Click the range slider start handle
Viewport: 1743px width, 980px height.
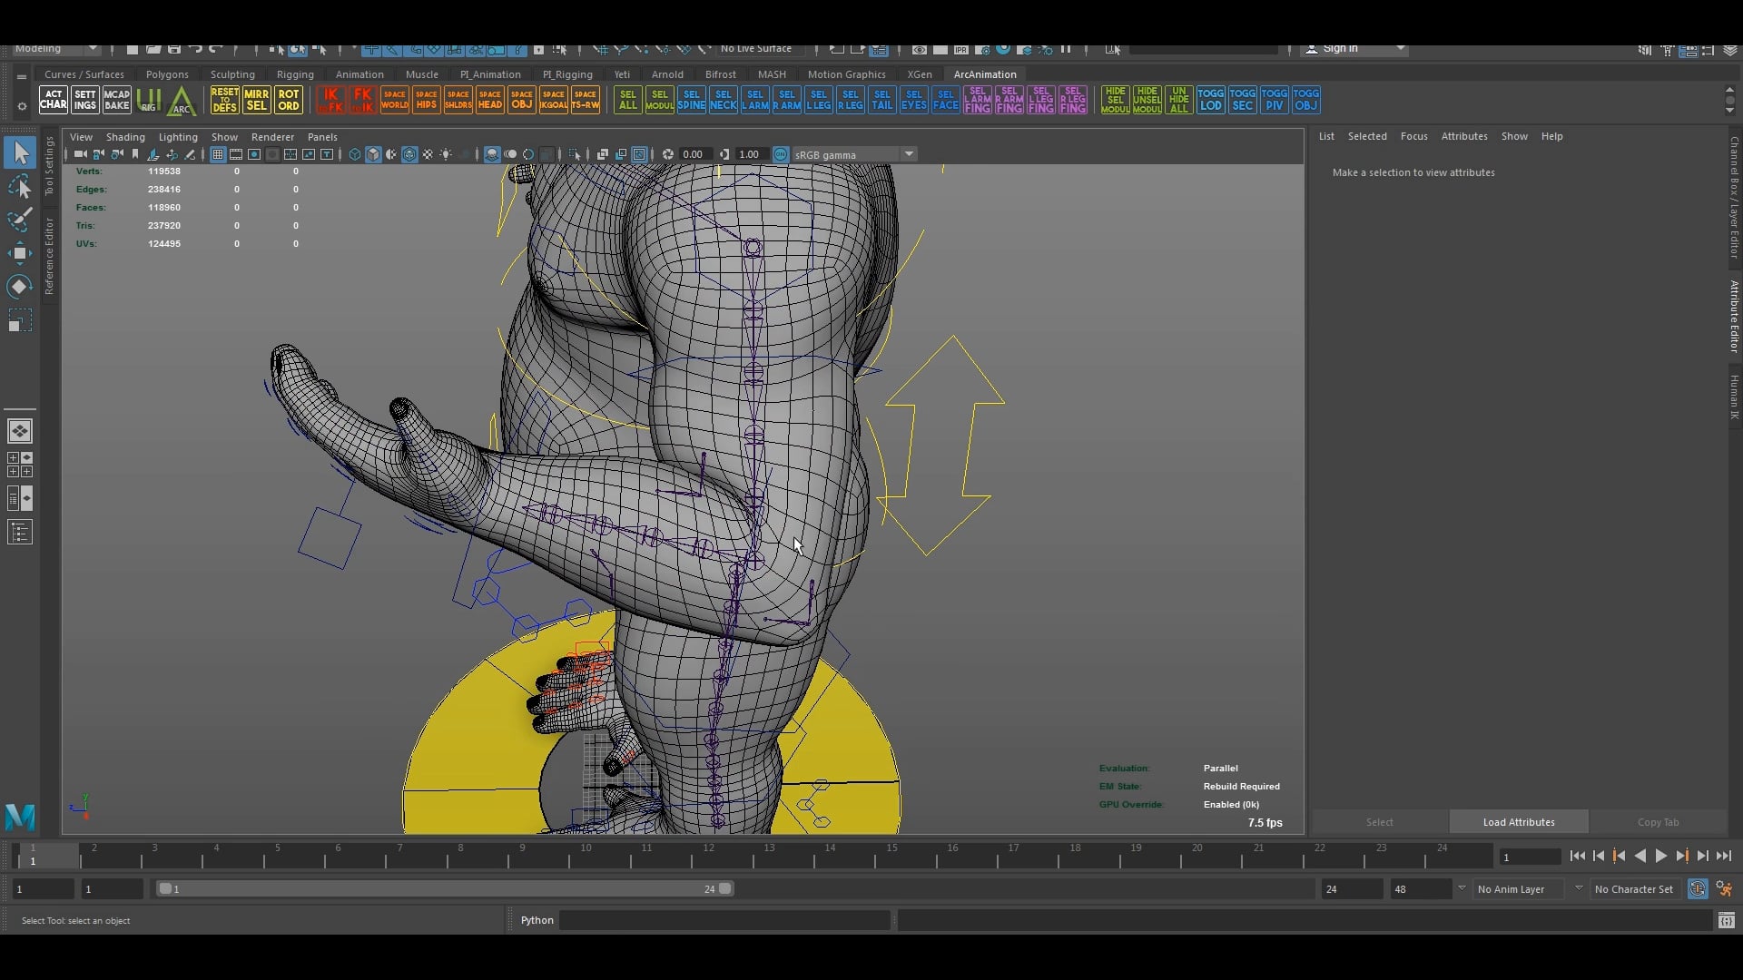(x=164, y=889)
